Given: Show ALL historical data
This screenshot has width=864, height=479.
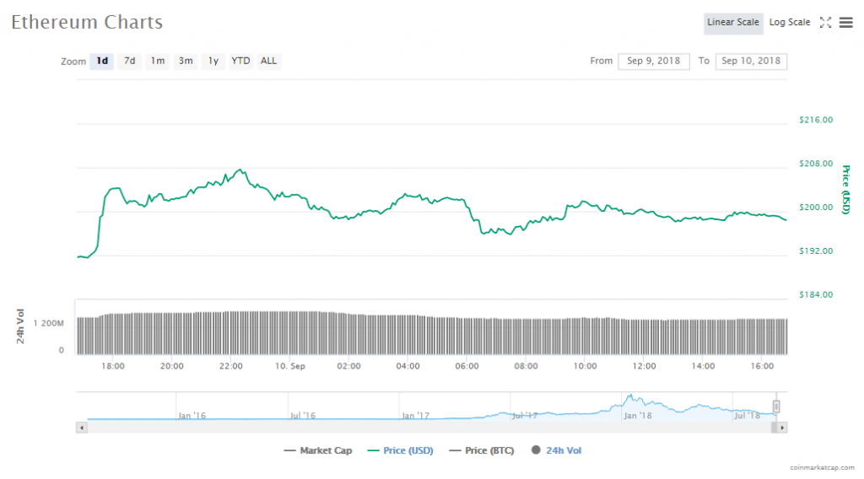Looking at the screenshot, I should pos(268,61).
